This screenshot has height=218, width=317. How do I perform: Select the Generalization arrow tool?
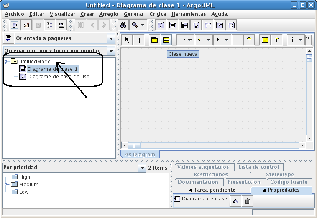[249, 40]
